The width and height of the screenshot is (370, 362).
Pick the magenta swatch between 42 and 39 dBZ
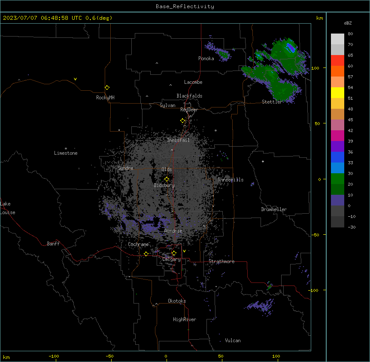coord(337,135)
